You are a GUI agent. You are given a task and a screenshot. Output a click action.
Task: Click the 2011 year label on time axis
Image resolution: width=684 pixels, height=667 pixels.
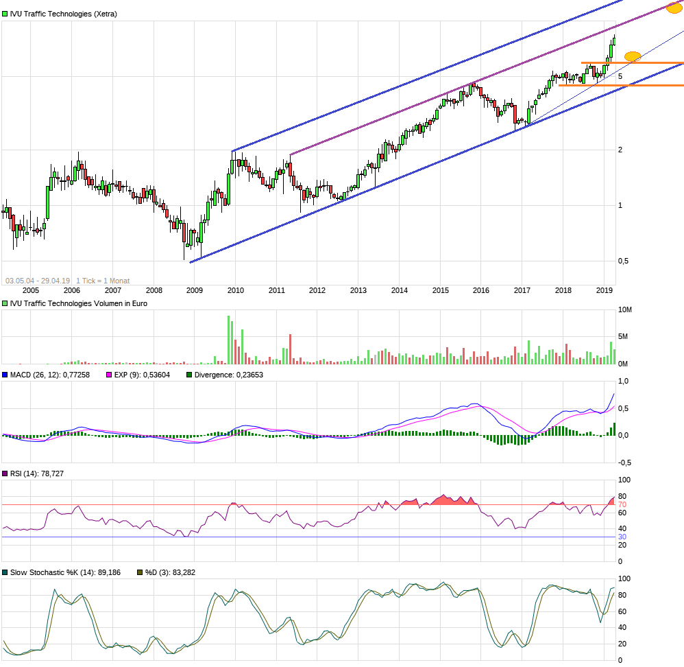277,290
